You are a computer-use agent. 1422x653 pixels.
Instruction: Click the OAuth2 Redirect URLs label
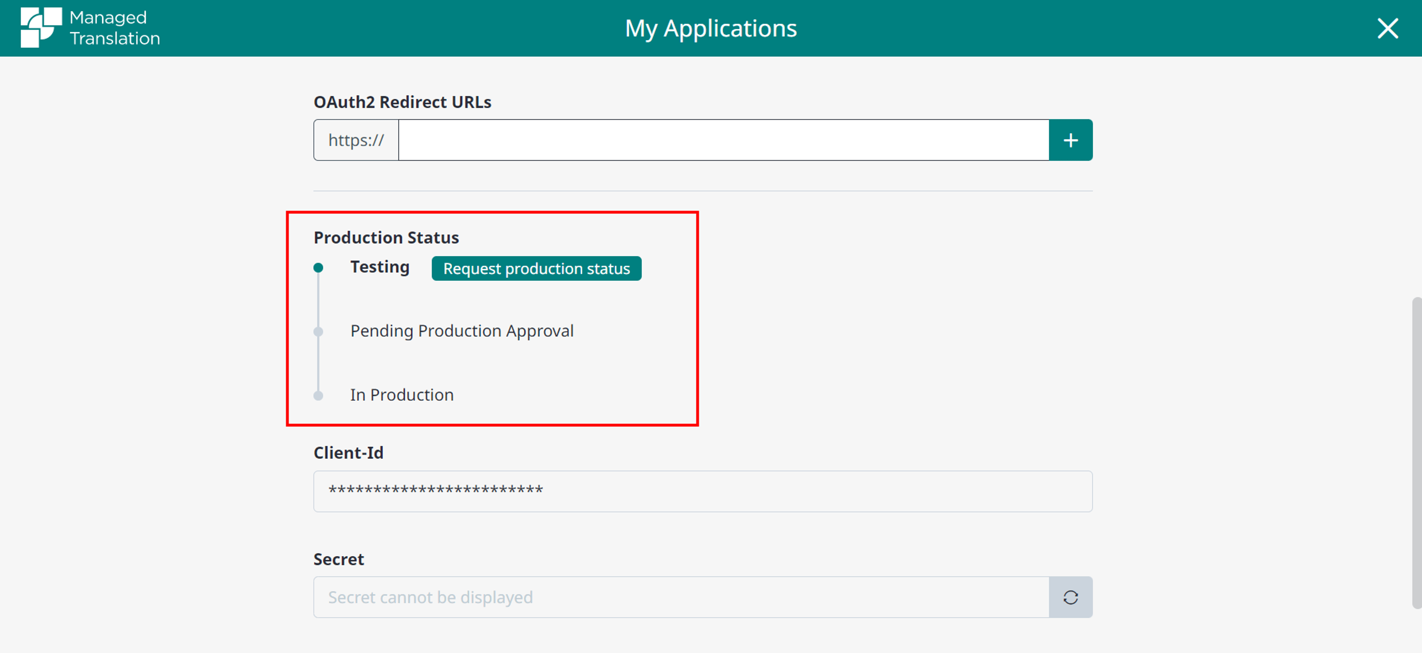click(403, 102)
